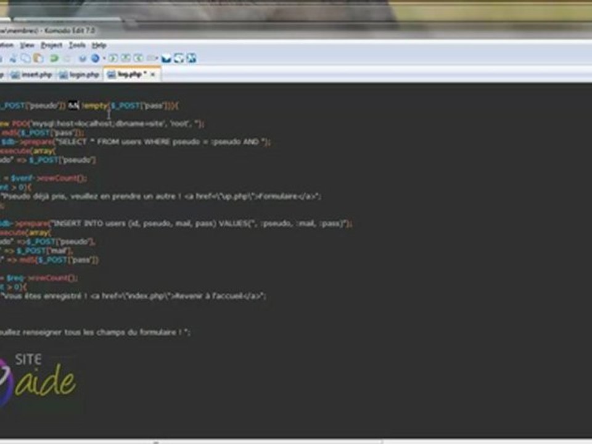Open the Help menu
Screen dimensions: 592x444
(99, 45)
